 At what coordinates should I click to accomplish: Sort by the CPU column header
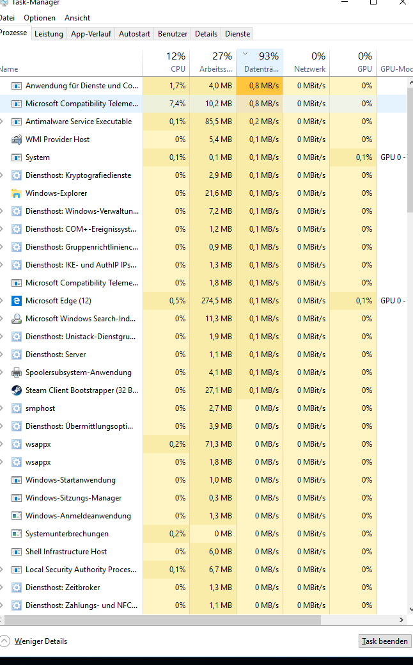tap(166, 62)
